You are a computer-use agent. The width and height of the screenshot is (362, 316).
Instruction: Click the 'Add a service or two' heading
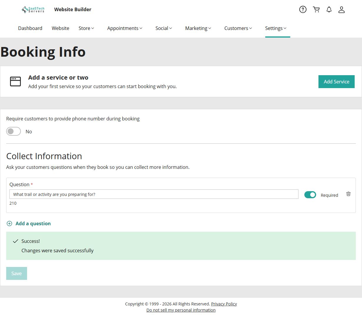58,78
